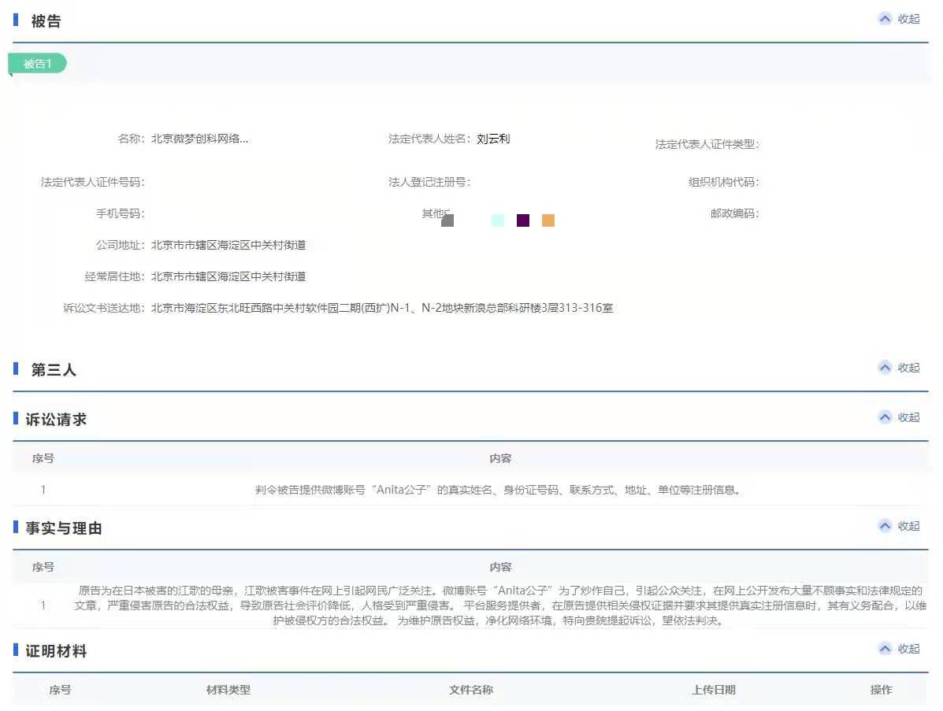Click the 文件名称 column header
This screenshot has height=711, width=943.
[x=471, y=690]
